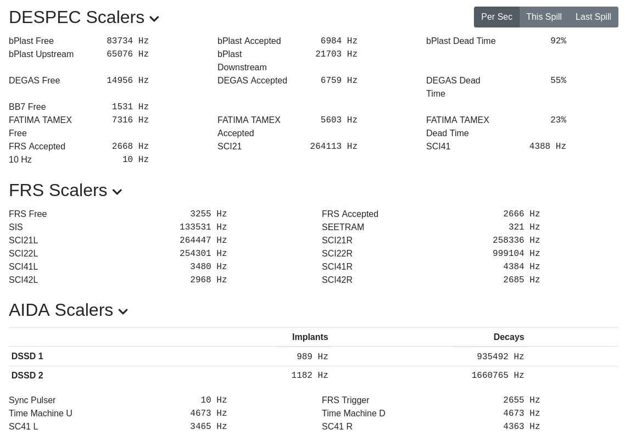
Task: Collapse the FRS Scalers section chevron
Action: [117, 192]
